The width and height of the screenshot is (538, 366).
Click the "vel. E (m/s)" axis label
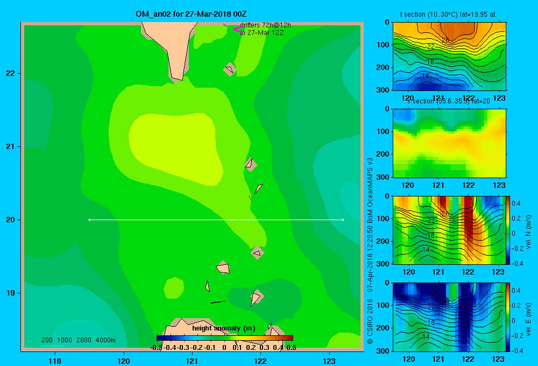point(528,319)
